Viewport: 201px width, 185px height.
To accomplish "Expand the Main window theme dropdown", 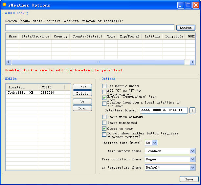I will 192,151.
